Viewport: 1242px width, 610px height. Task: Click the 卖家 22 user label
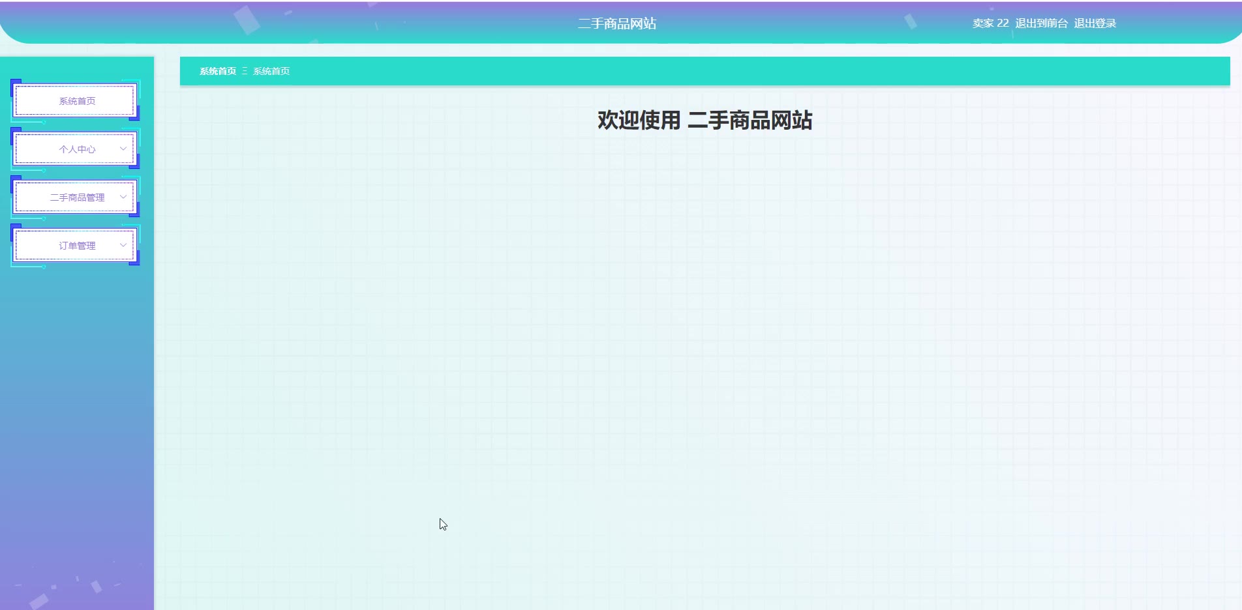tap(991, 23)
